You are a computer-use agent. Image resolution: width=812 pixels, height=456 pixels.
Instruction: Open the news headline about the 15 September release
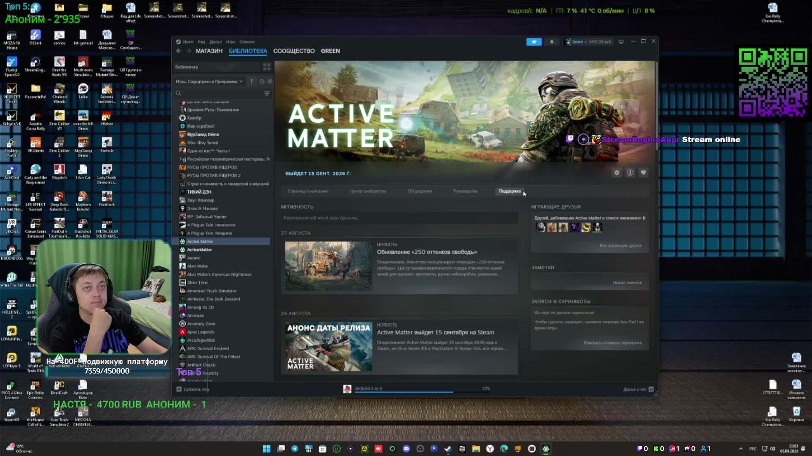tap(436, 333)
